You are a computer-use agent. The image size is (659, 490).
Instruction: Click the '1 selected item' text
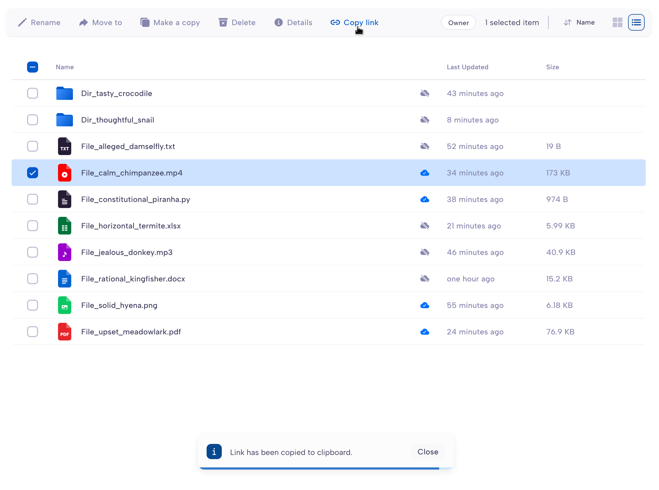tap(512, 23)
